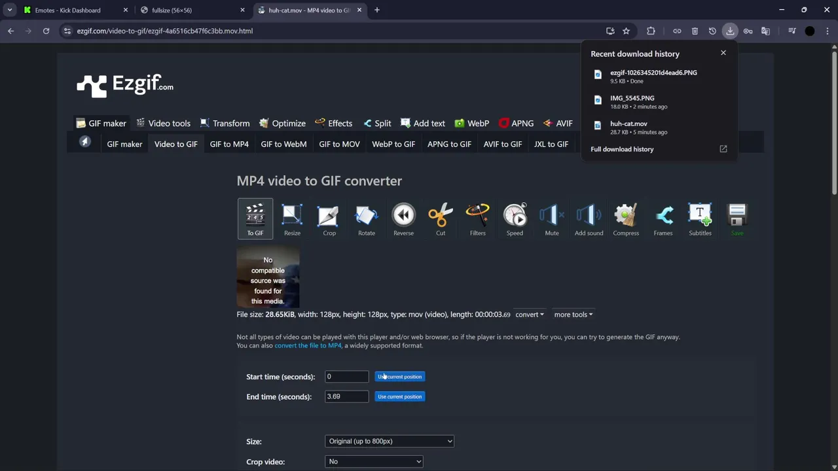838x471 pixels.
Task: Open the Transform menu
Action: 225,123
